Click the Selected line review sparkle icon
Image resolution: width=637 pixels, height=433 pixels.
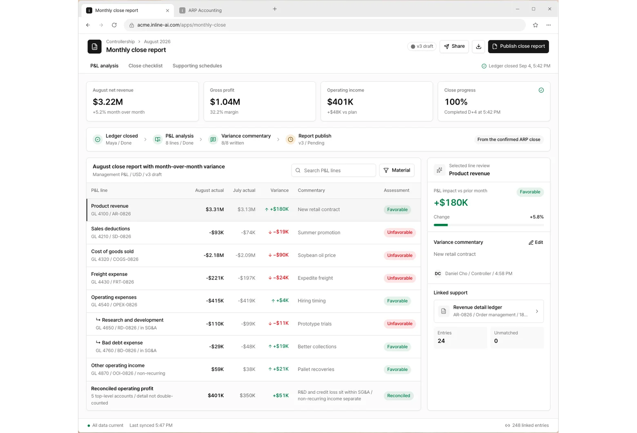[439, 170]
